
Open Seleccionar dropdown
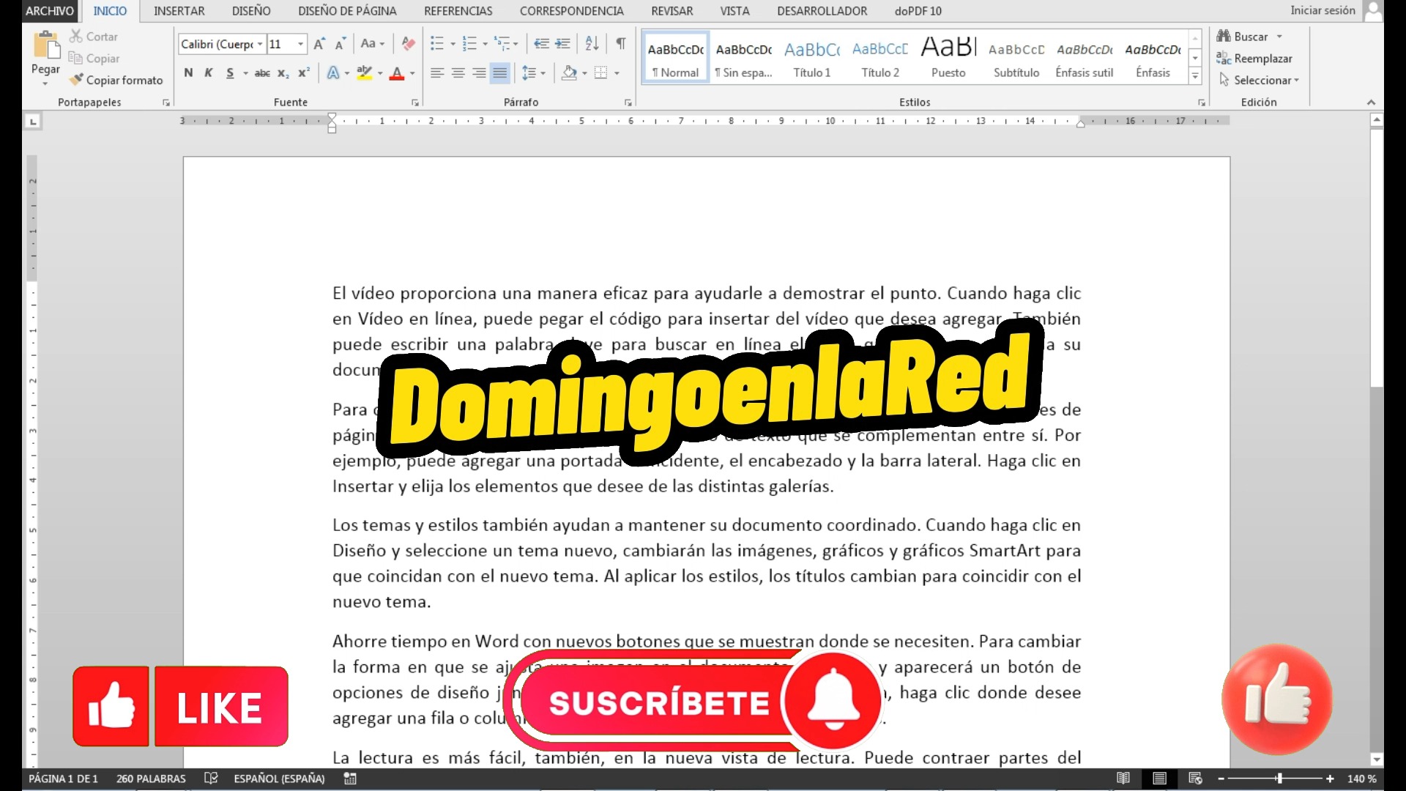(1259, 80)
